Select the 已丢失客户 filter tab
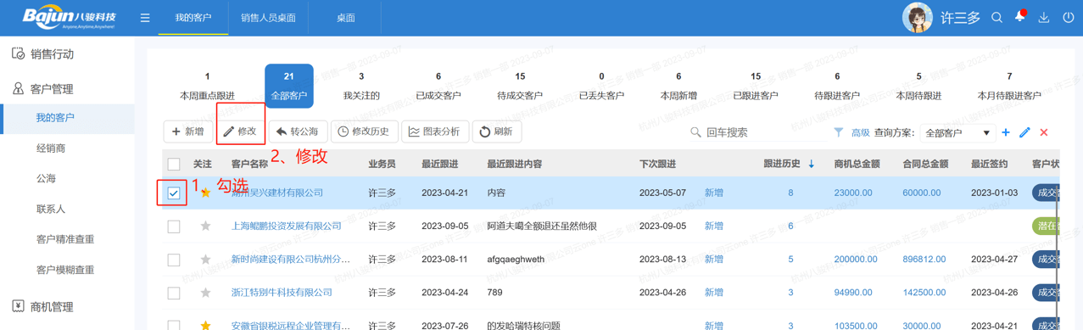 pyautogui.click(x=601, y=87)
